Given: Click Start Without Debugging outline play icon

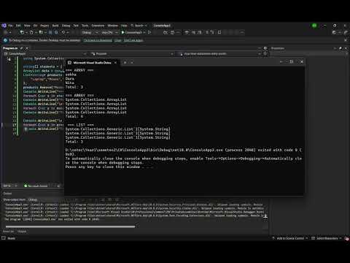Looking at the screenshot, I should (x=149, y=32).
